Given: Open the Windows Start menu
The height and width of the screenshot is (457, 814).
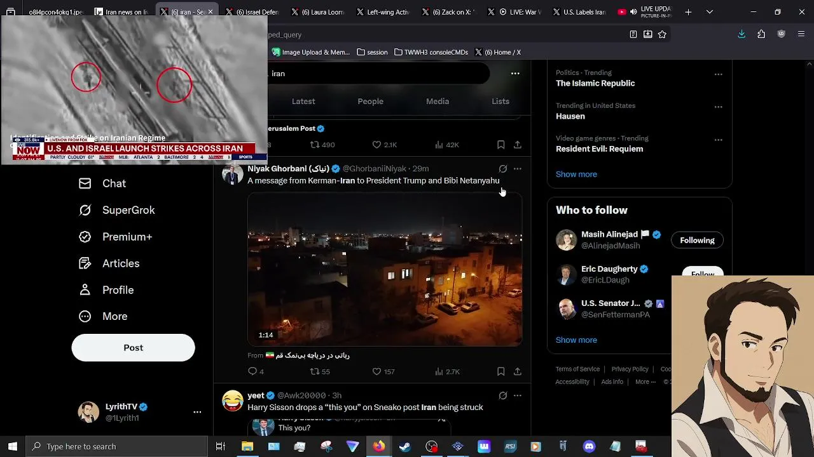Looking at the screenshot, I should coord(13,446).
